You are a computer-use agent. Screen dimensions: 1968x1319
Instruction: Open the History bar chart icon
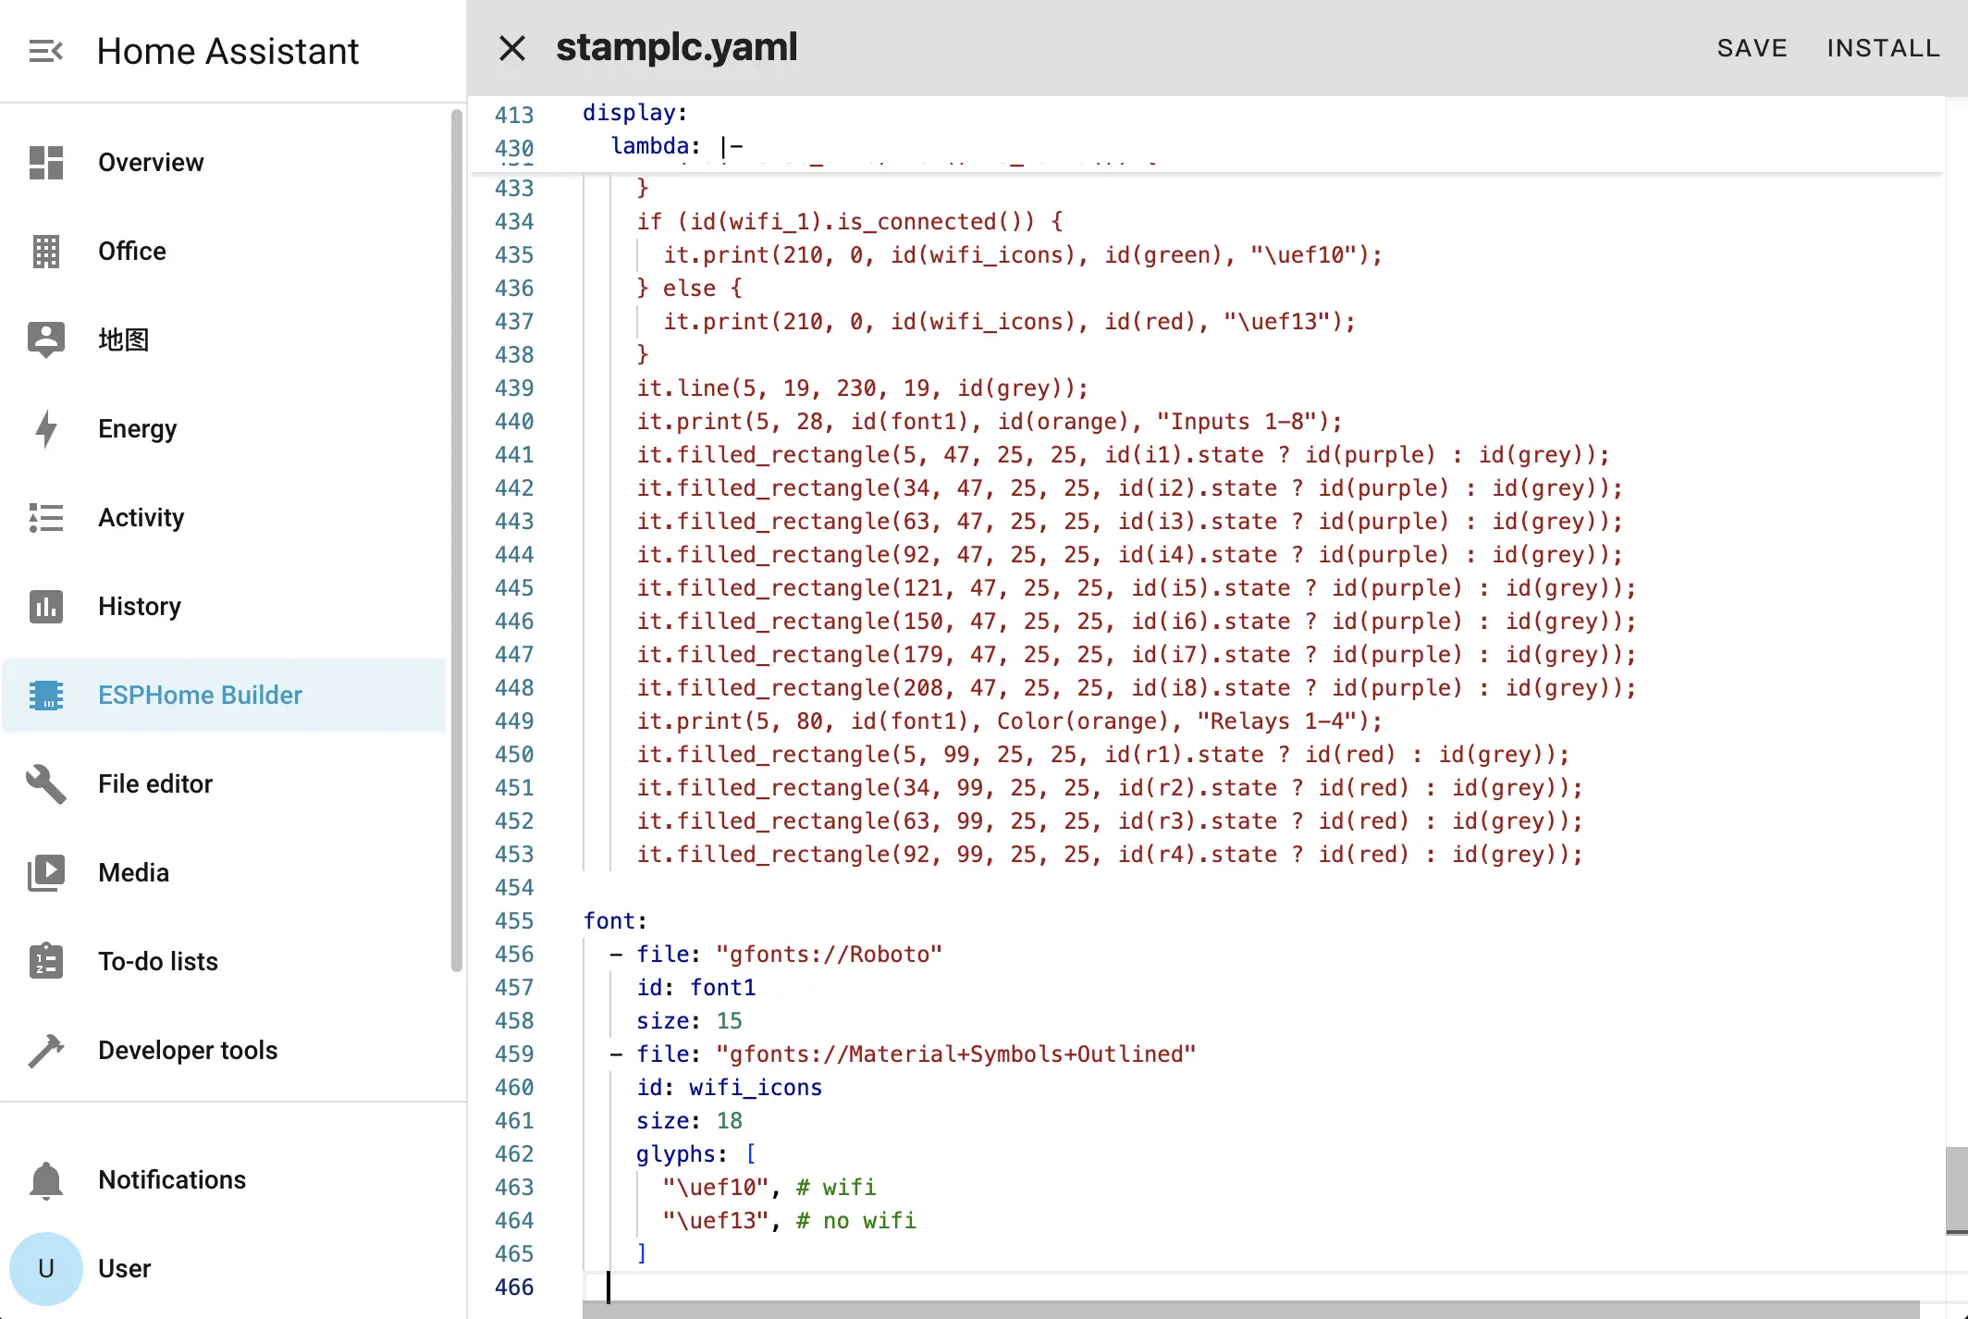click(x=45, y=607)
